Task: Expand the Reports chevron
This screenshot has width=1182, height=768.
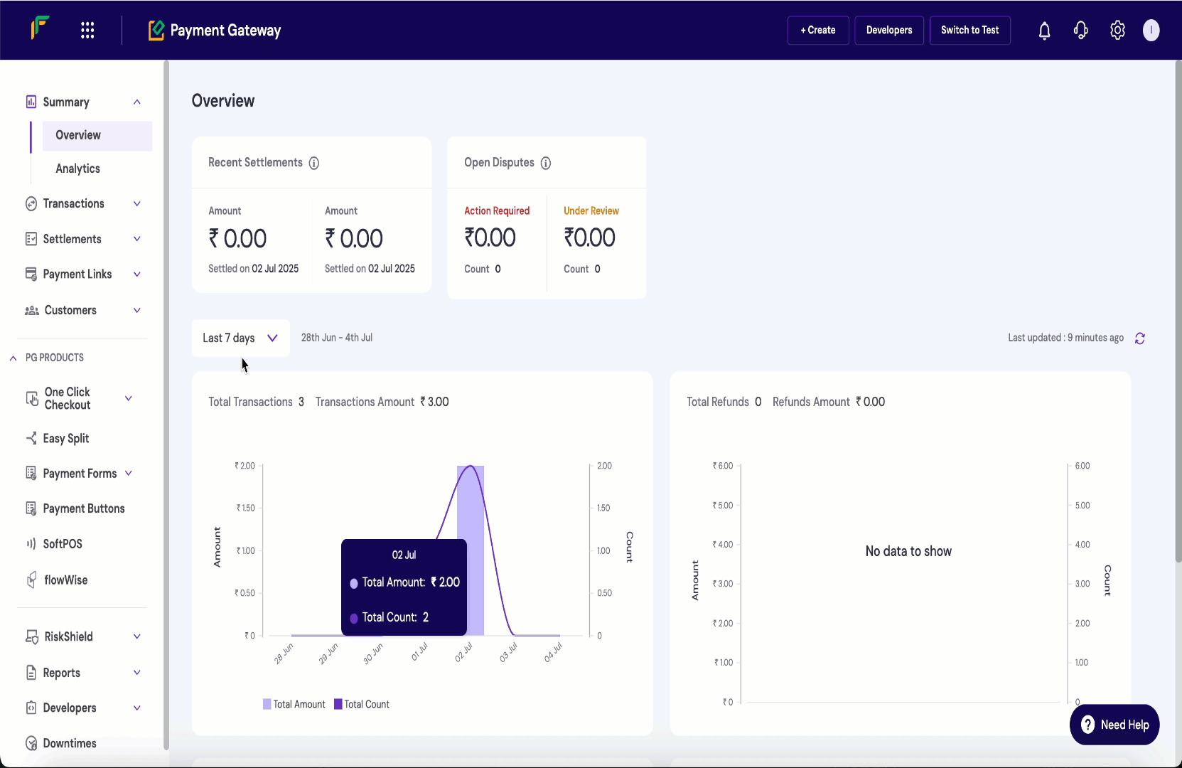Action: pyautogui.click(x=136, y=673)
